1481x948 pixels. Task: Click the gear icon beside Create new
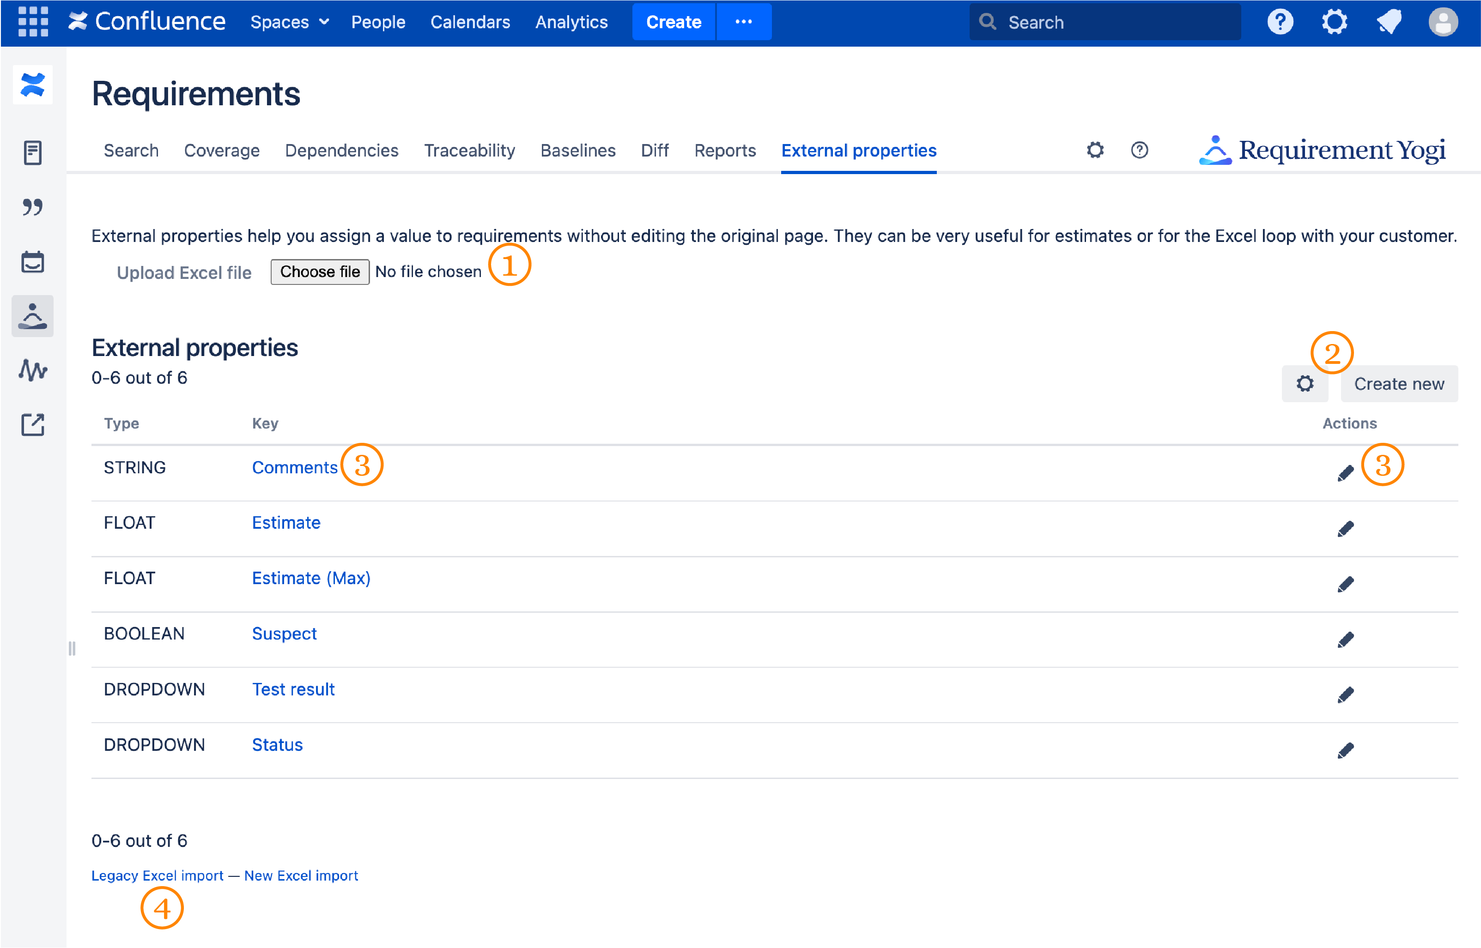(1305, 384)
